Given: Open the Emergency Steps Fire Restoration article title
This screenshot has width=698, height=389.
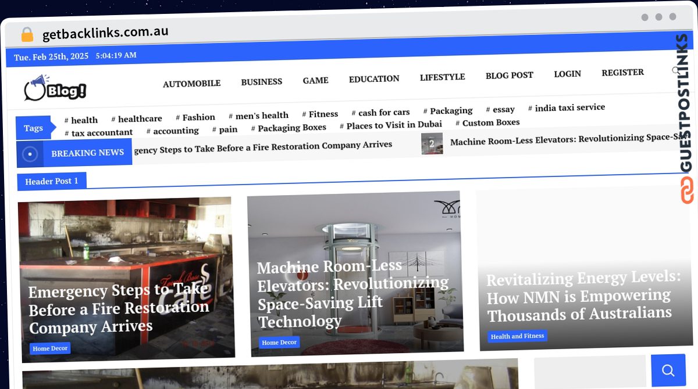Looking at the screenshot, I should click(x=119, y=308).
